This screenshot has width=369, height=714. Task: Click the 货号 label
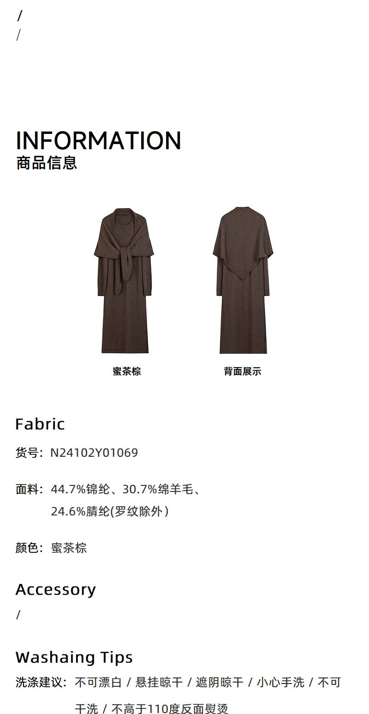[x=27, y=453]
